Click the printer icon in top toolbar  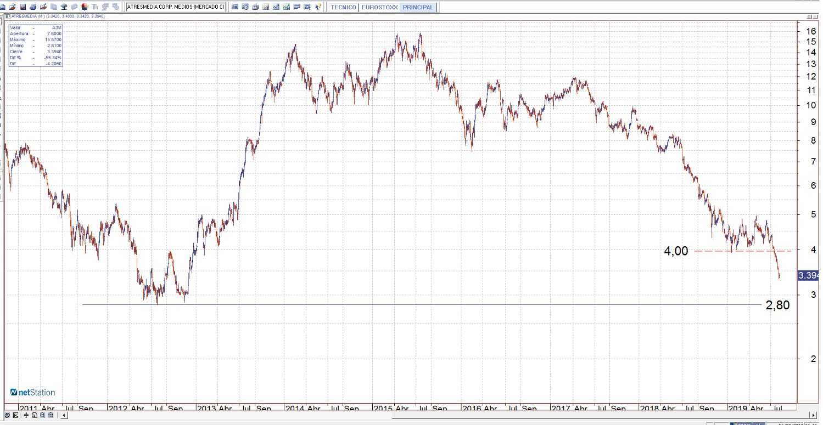[x=33, y=7]
